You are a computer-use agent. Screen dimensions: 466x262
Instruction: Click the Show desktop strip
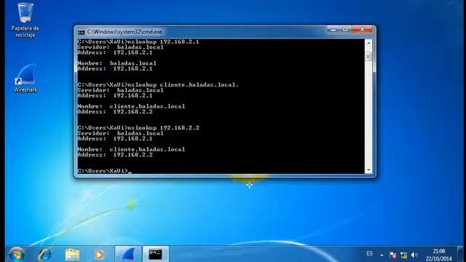[460, 254]
